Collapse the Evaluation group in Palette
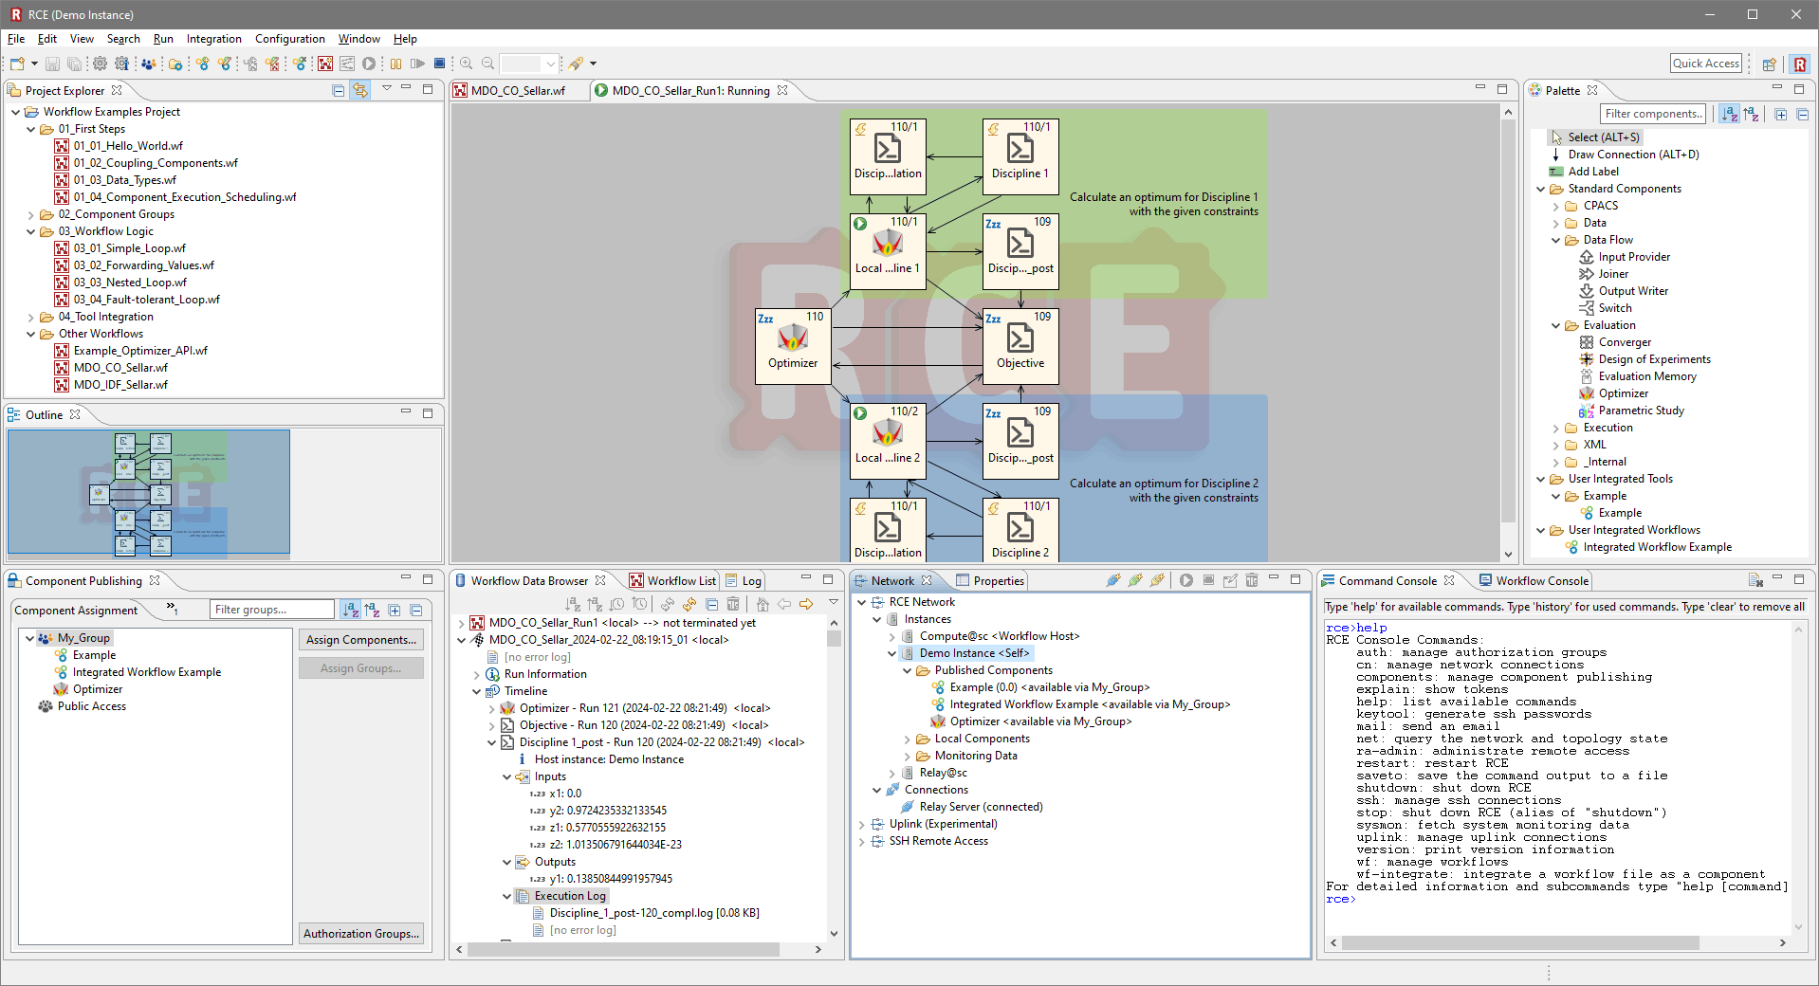 click(x=1555, y=325)
